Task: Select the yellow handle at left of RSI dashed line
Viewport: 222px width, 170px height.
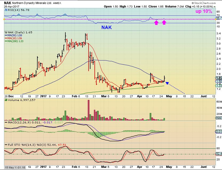Action: click(x=4, y=19)
